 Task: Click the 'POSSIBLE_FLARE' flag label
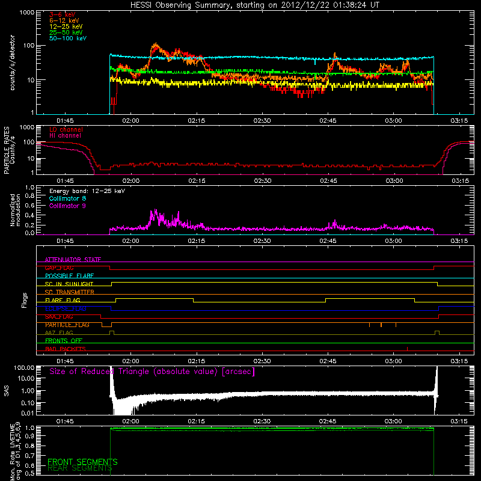(x=69, y=276)
